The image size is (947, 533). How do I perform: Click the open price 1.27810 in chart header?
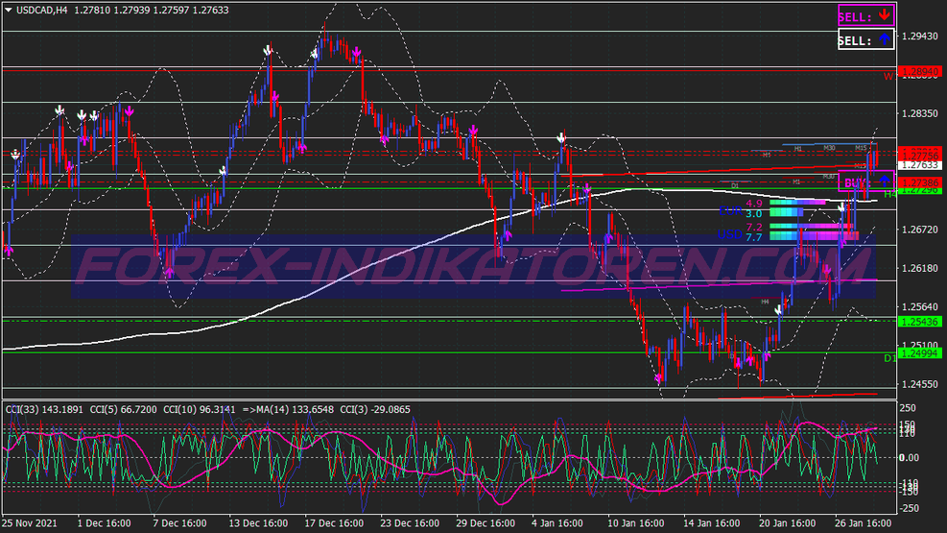pos(92,11)
